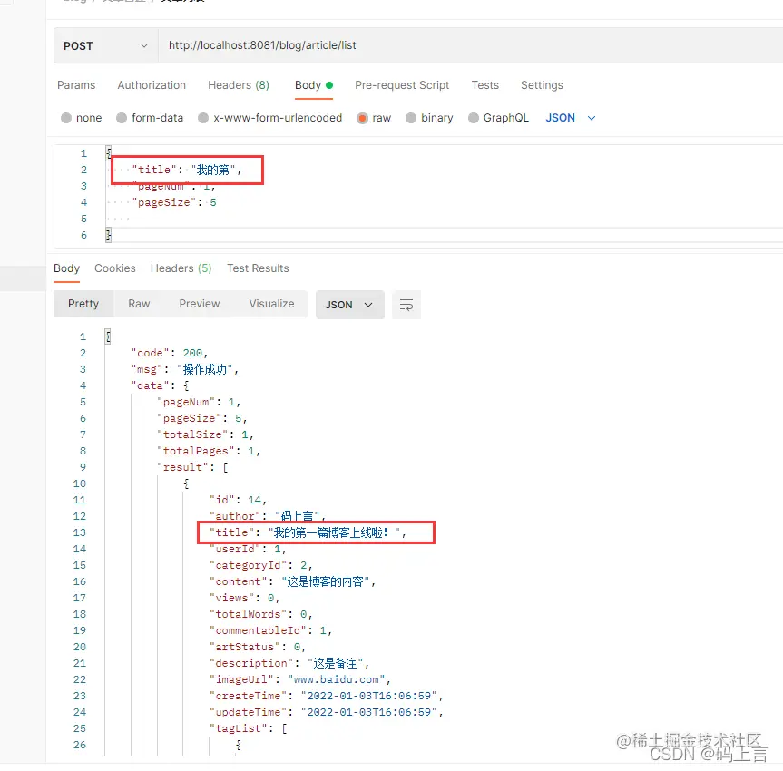This screenshot has height=771, width=783.
Task: Switch response view to Raw
Action: 139,304
